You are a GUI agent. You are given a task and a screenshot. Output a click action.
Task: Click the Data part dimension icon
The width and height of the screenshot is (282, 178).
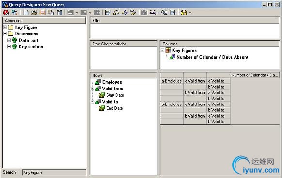pos(15,40)
